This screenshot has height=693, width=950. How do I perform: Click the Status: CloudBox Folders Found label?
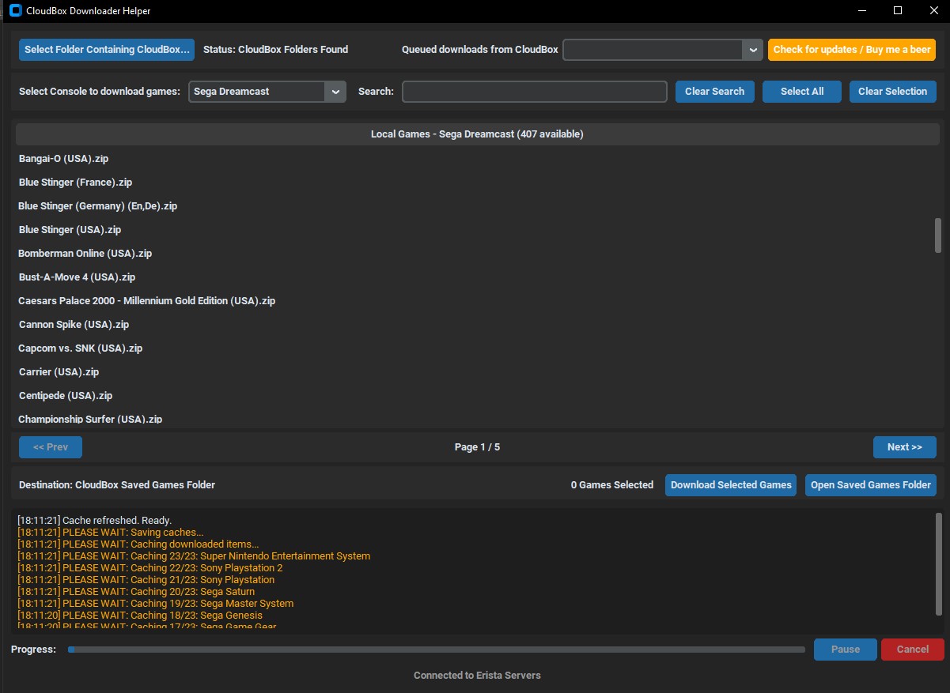click(x=275, y=50)
